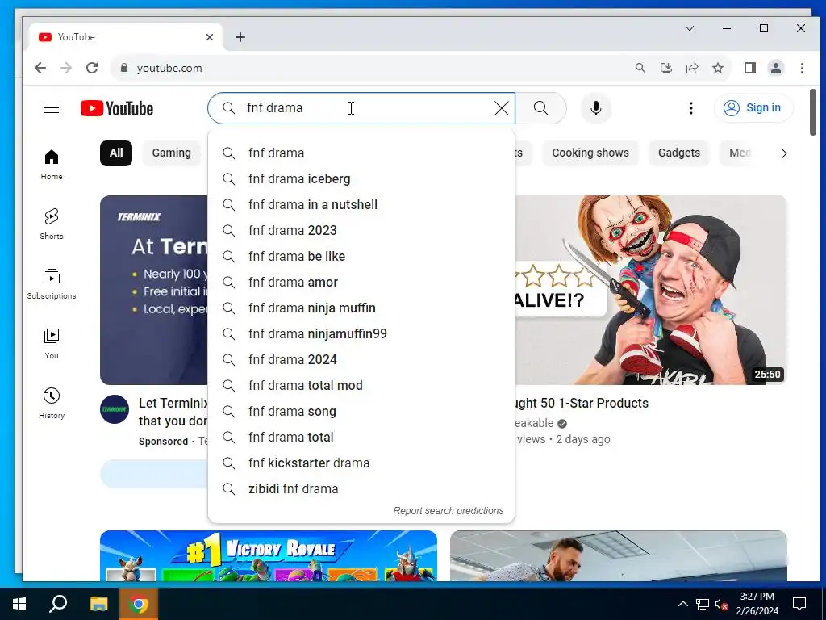Choose suggestion "fnf drama"
This screenshot has height=620, width=826.
click(x=361, y=153)
